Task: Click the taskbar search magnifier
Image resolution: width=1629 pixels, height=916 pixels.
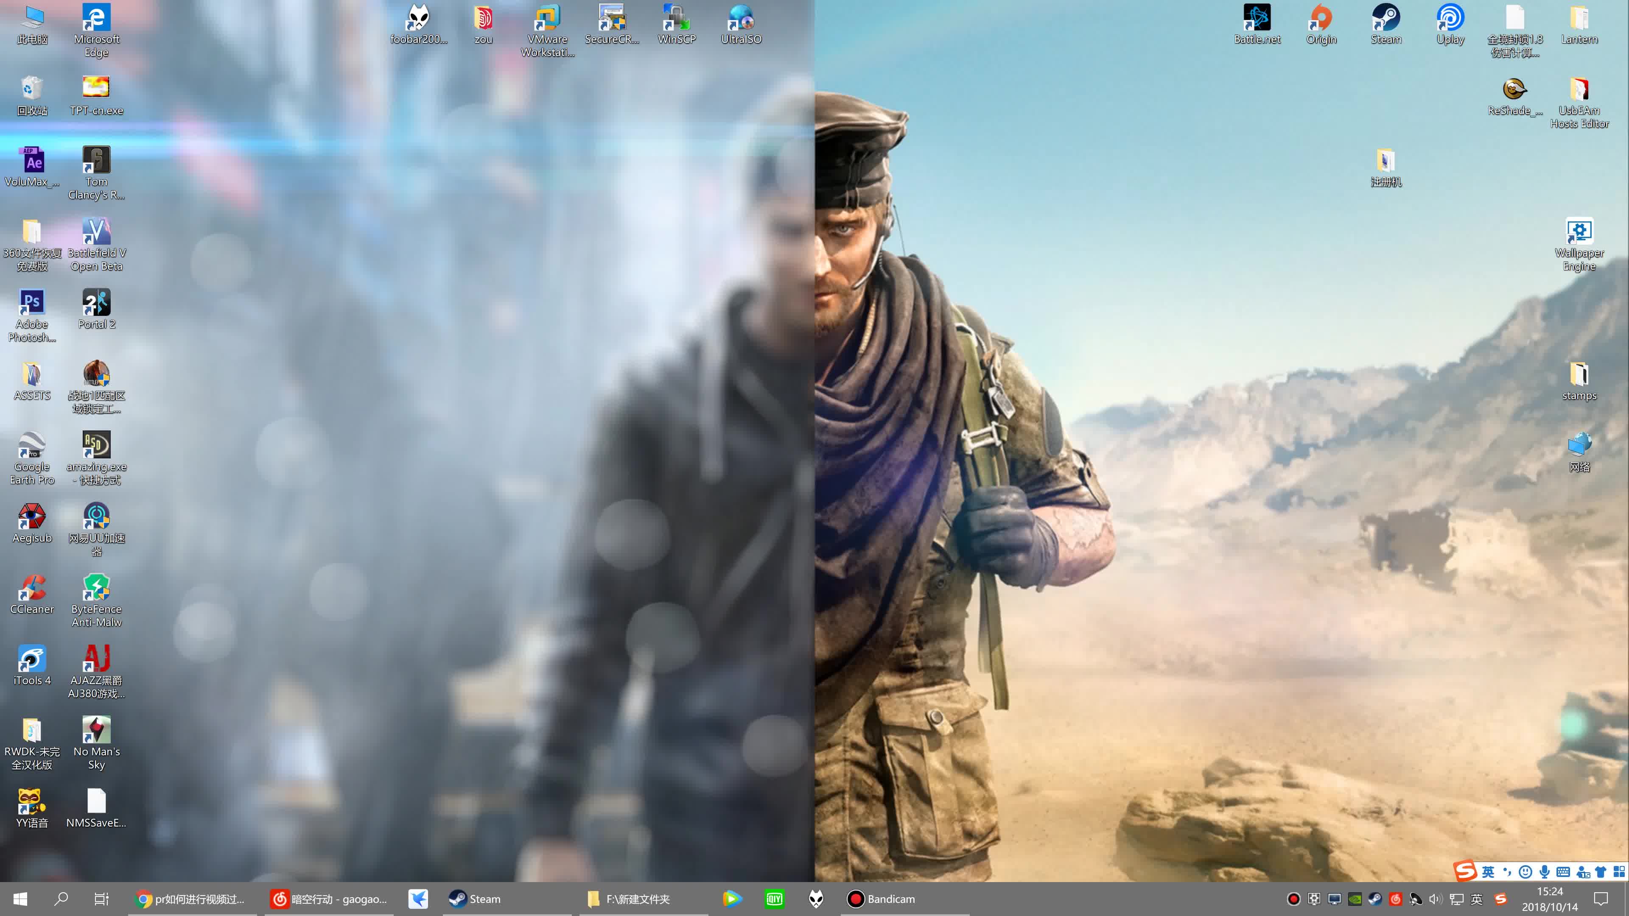Action: (x=61, y=898)
